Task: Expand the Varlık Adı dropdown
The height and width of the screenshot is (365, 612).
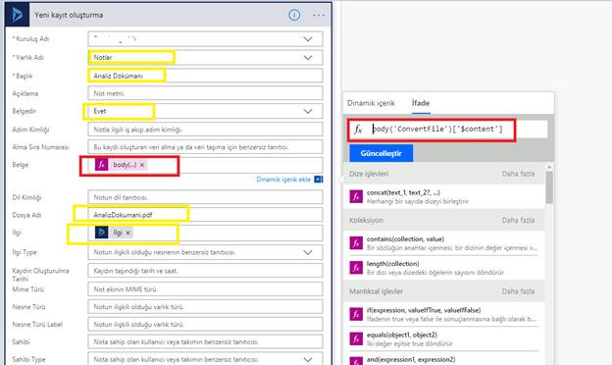Action: (x=308, y=57)
